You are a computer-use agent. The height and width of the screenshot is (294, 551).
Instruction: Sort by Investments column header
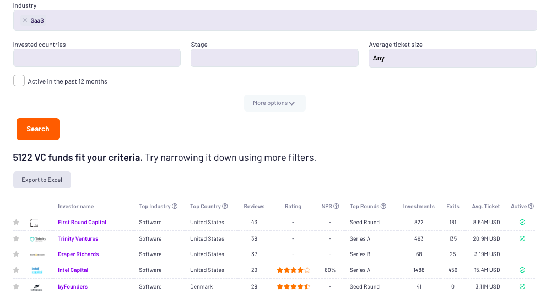pos(419,207)
